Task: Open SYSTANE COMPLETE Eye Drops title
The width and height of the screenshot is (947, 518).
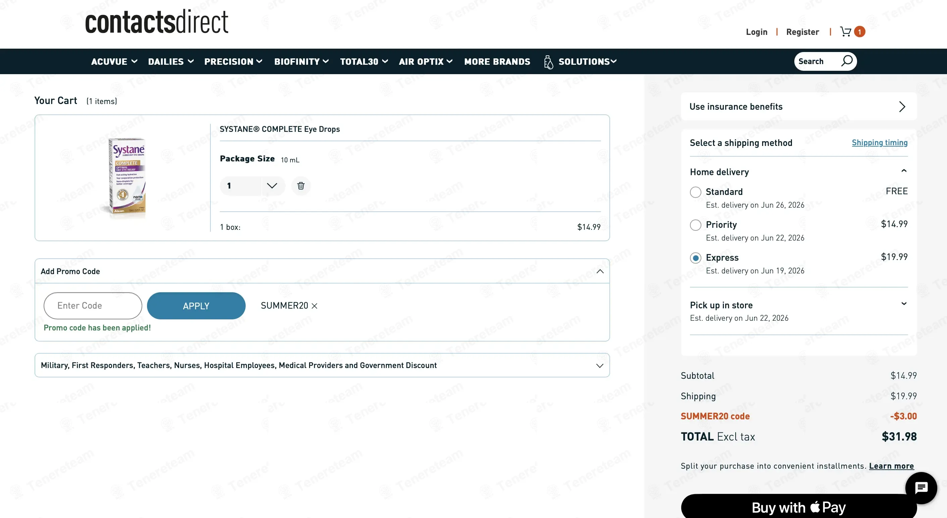Action: point(280,129)
